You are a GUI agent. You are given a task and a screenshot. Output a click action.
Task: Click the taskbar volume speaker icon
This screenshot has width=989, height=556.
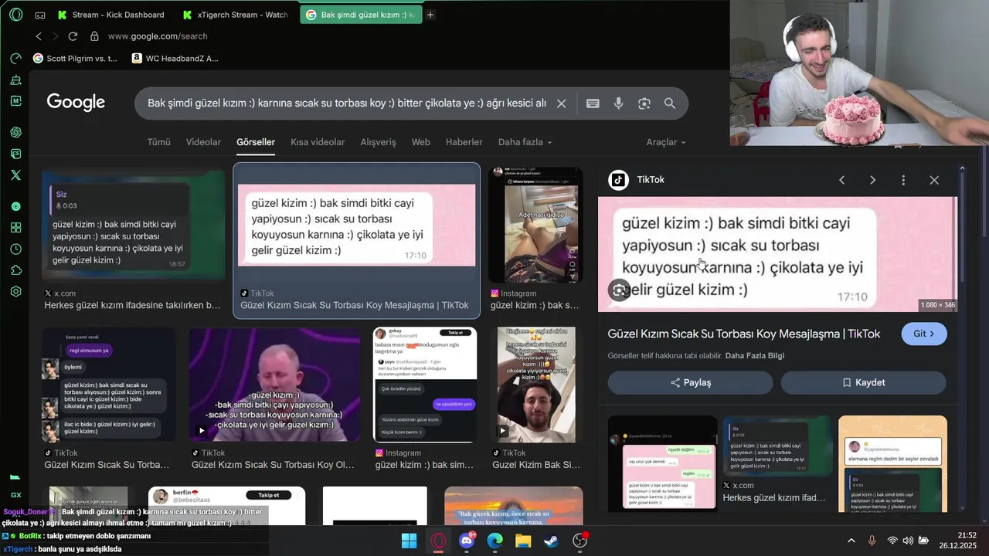pos(908,541)
